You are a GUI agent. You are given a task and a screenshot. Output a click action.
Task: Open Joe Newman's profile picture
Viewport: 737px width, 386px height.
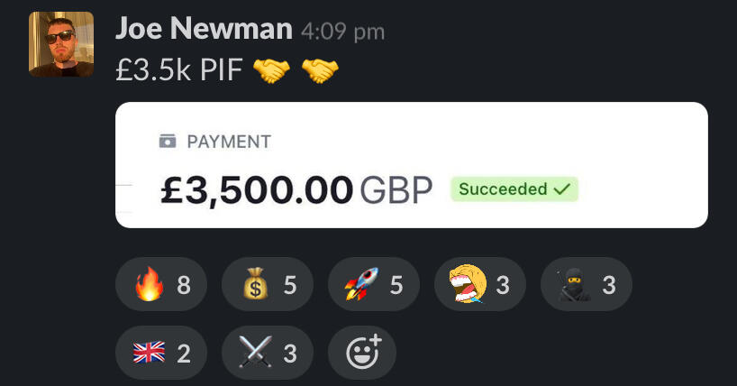[x=61, y=44]
